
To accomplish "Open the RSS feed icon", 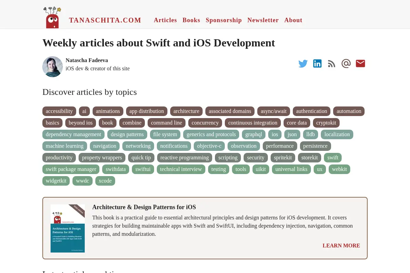I will tap(331, 64).
